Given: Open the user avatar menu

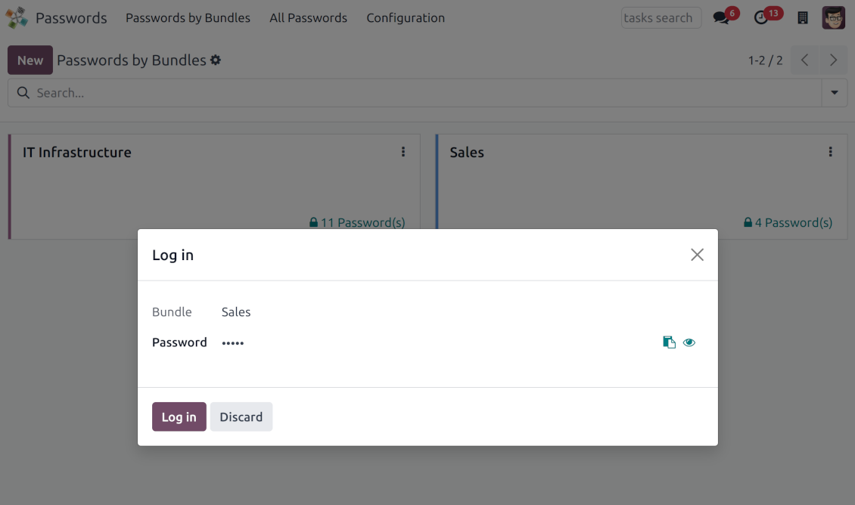Looking at the screenshot, I should pyautogui.click(x=833, y=18).
